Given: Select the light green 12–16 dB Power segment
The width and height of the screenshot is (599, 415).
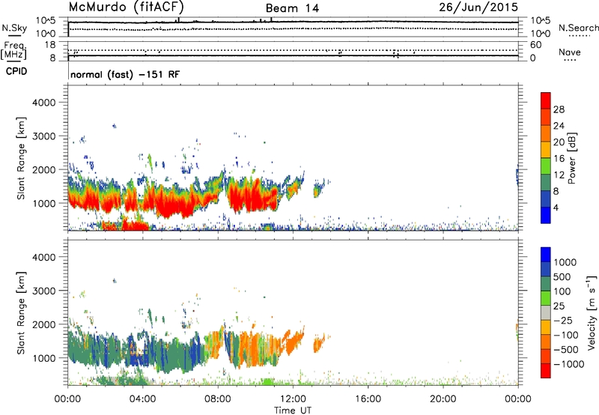Looking at the screenshot, I should point(546,166).
